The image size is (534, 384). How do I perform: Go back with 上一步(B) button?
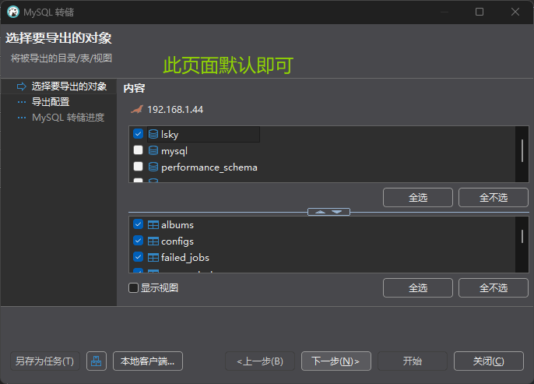[x=260, y=361]
